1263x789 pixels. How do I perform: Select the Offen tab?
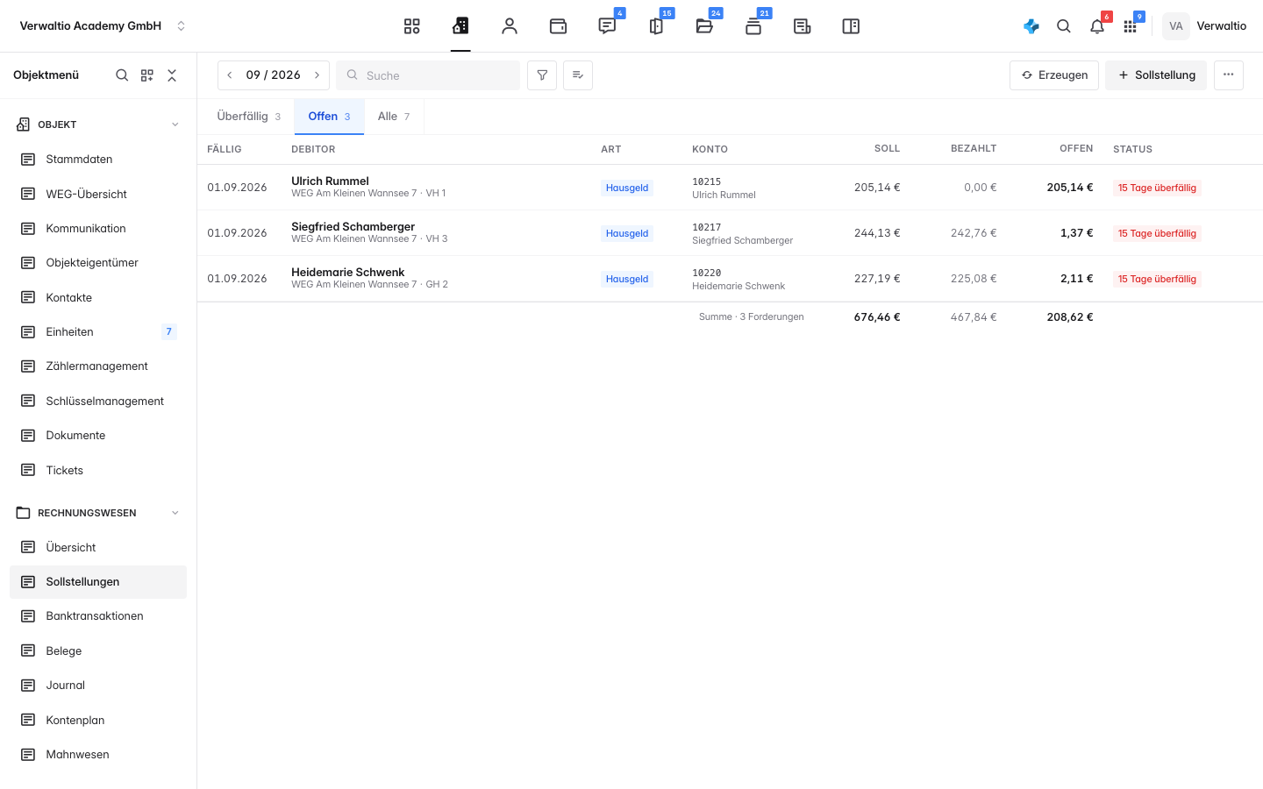click(329, 117)
